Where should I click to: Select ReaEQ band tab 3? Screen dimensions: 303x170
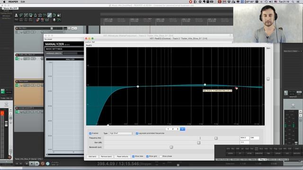coord(178,129)
